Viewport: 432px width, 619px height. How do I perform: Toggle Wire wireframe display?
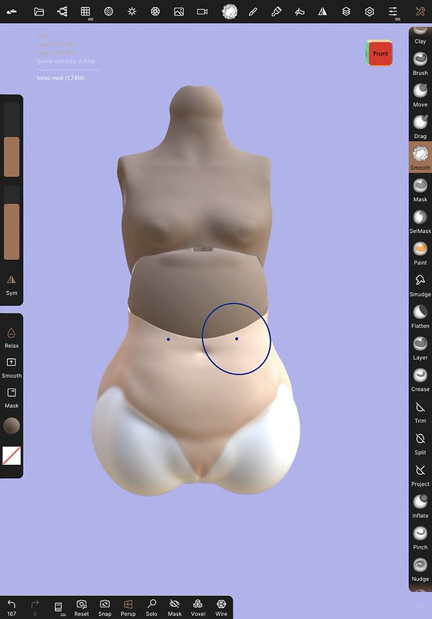(221, 607)
